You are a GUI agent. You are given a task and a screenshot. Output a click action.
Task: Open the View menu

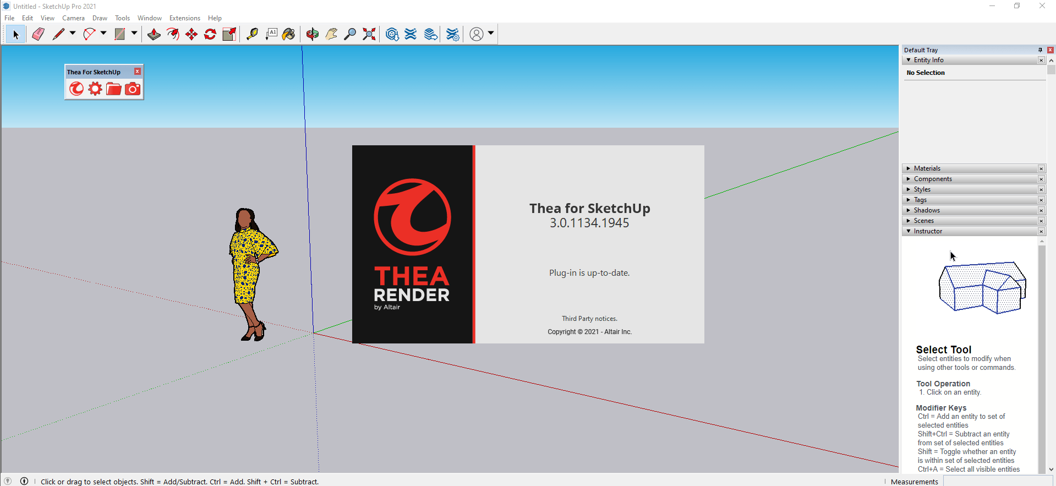[x=47, y=18]
